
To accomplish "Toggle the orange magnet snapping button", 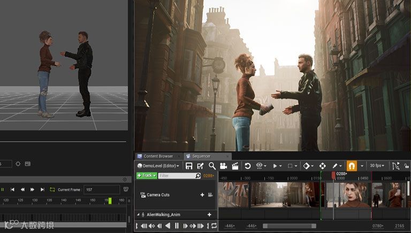I will click(352, 166).
